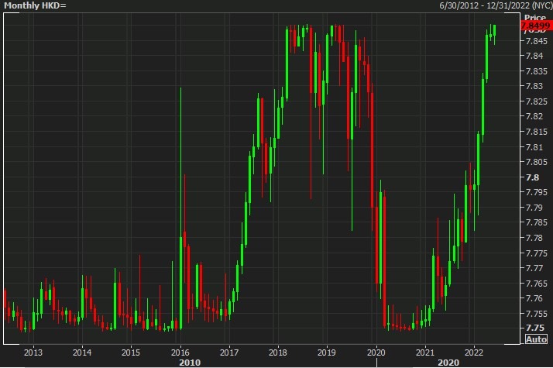Click the 7.81 price axis value
553x368 pixels.
coord(534,147)
